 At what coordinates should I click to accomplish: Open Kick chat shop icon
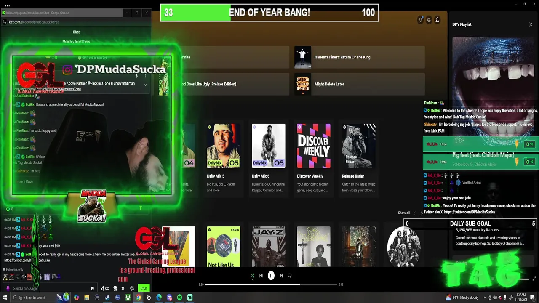(115, 288)
